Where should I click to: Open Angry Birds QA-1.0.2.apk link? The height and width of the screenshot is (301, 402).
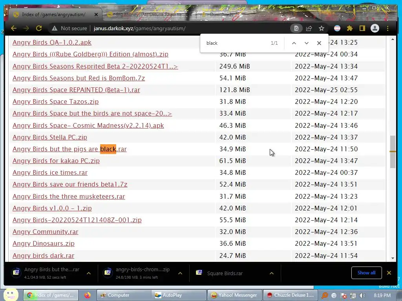click(52, 42)
